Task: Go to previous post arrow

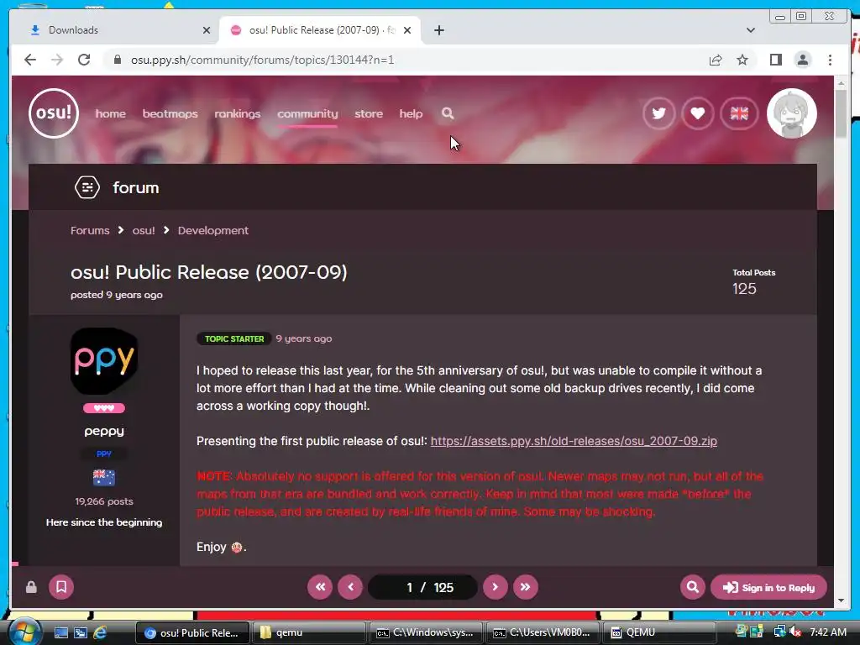Action: pyautogui.click(x=350, y=587)
